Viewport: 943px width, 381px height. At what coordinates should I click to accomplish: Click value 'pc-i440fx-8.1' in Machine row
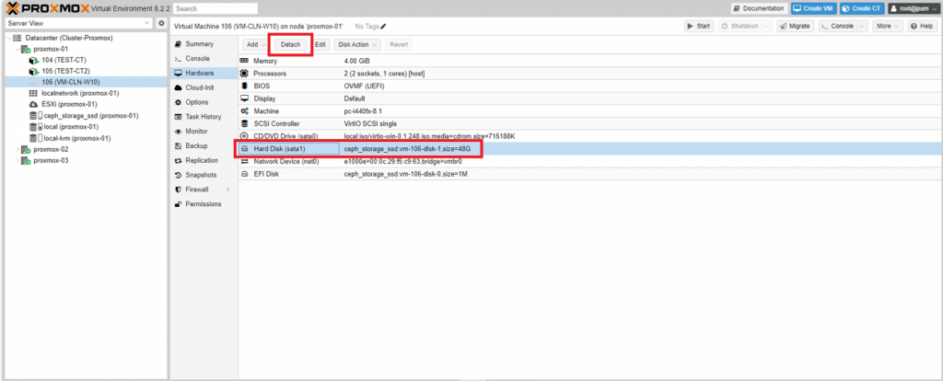tap(363, 111)
